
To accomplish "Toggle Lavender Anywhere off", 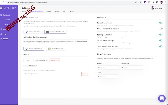I will coord(161,23).
